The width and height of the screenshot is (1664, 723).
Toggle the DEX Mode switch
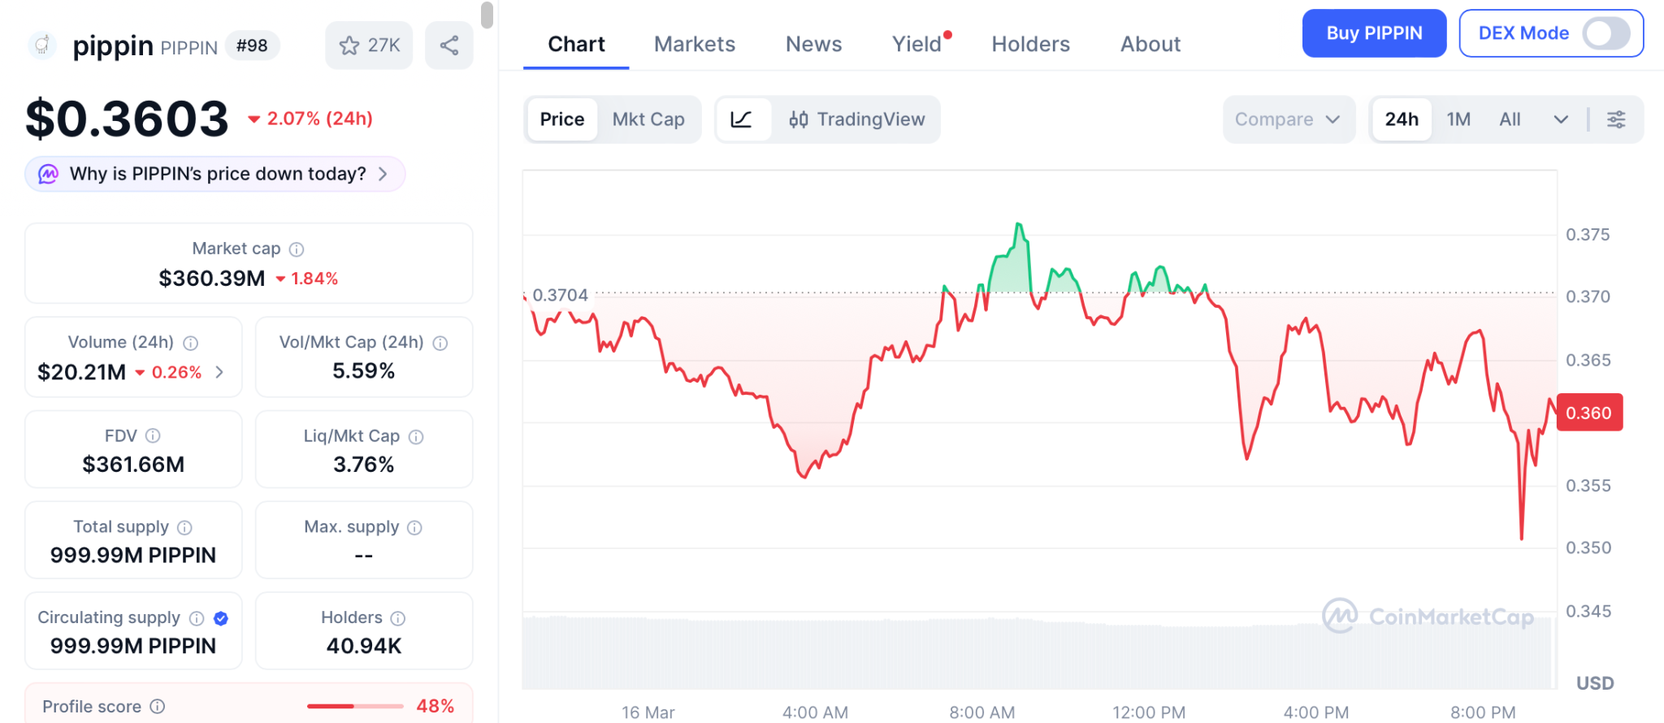1605,33
